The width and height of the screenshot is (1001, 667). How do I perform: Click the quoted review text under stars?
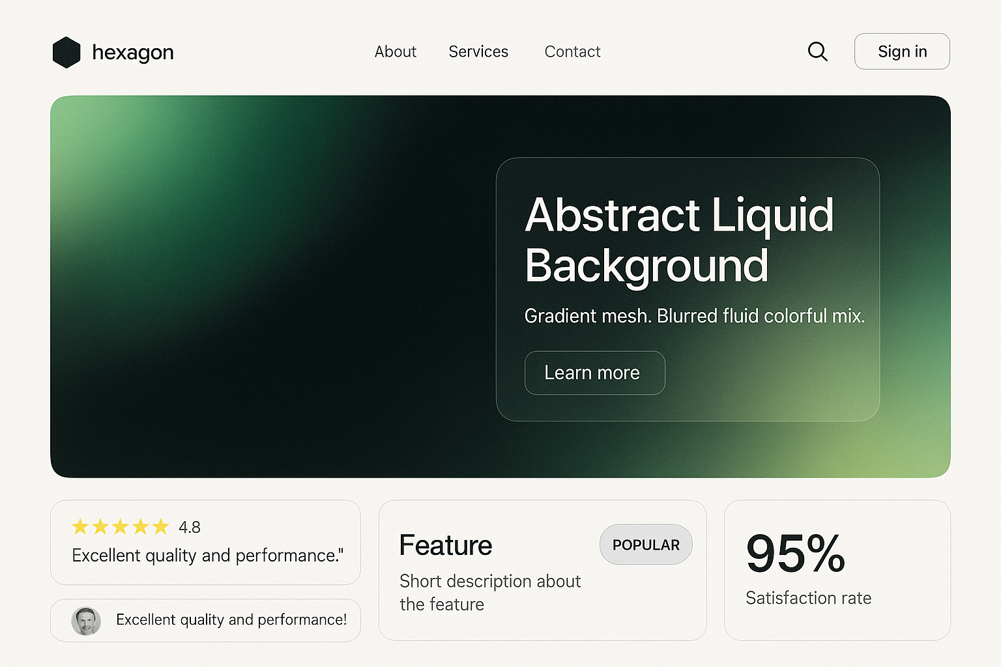click(x=207, y=556)
